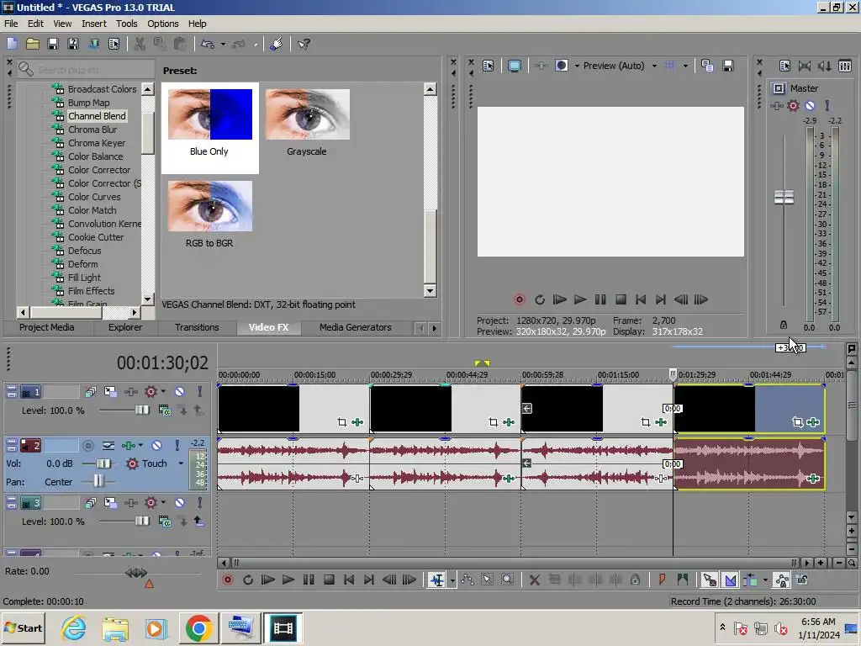Open the File menu
The width and height of the screenshot is (861, 646).
(x=11, y=24)
